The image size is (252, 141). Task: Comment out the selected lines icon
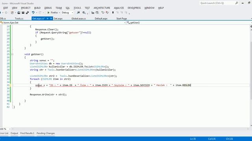pyautogui.click(x=103, y=13)
